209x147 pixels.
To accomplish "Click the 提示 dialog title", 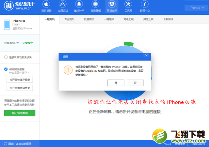I will click(65, 57).
